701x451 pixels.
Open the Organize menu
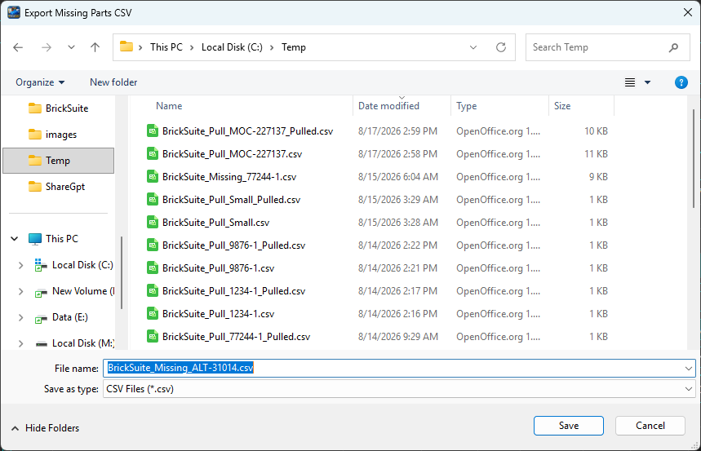pyautogui.click(x=40, y=82)
